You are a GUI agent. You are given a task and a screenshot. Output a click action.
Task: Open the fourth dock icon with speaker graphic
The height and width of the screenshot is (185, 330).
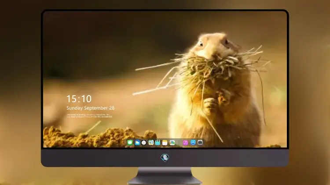[x=151, y=142]
